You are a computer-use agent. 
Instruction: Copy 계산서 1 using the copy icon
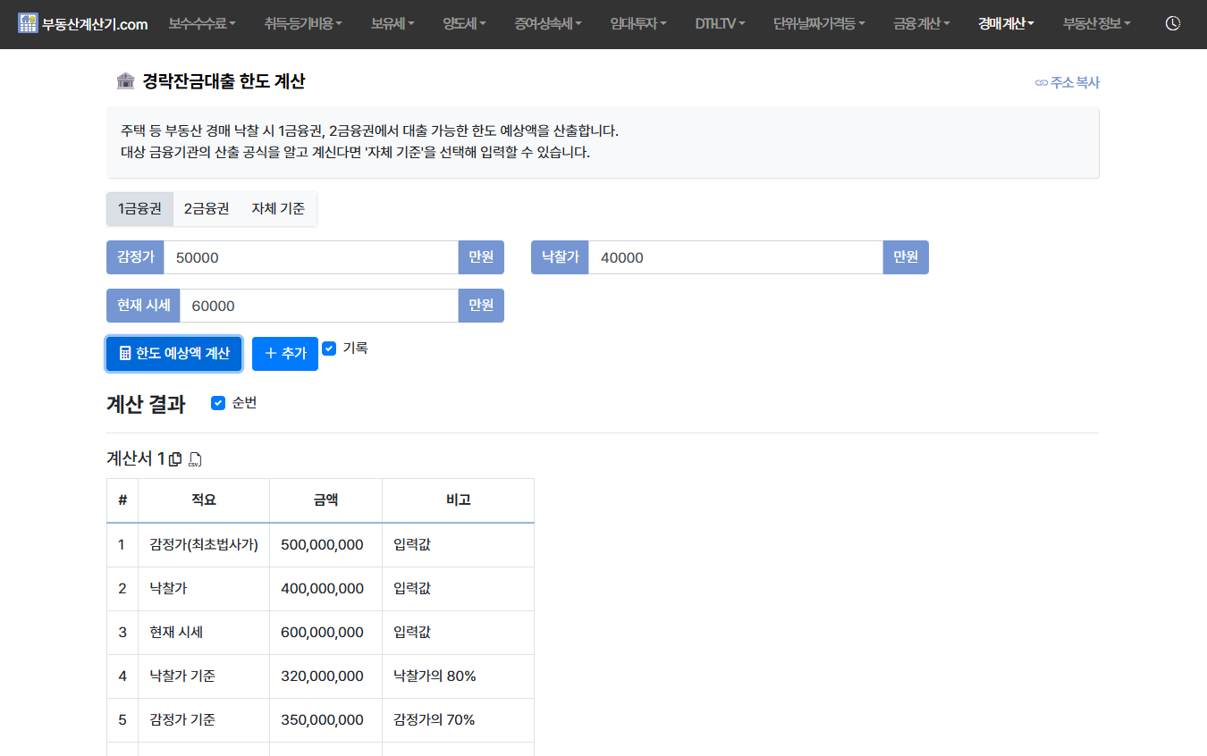tap(175, 458)
